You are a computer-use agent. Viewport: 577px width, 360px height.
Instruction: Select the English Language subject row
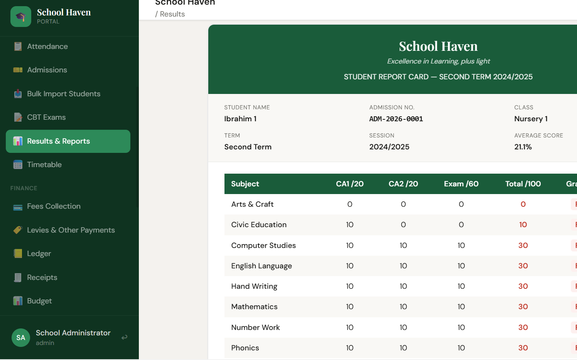(x=401, y=266)
